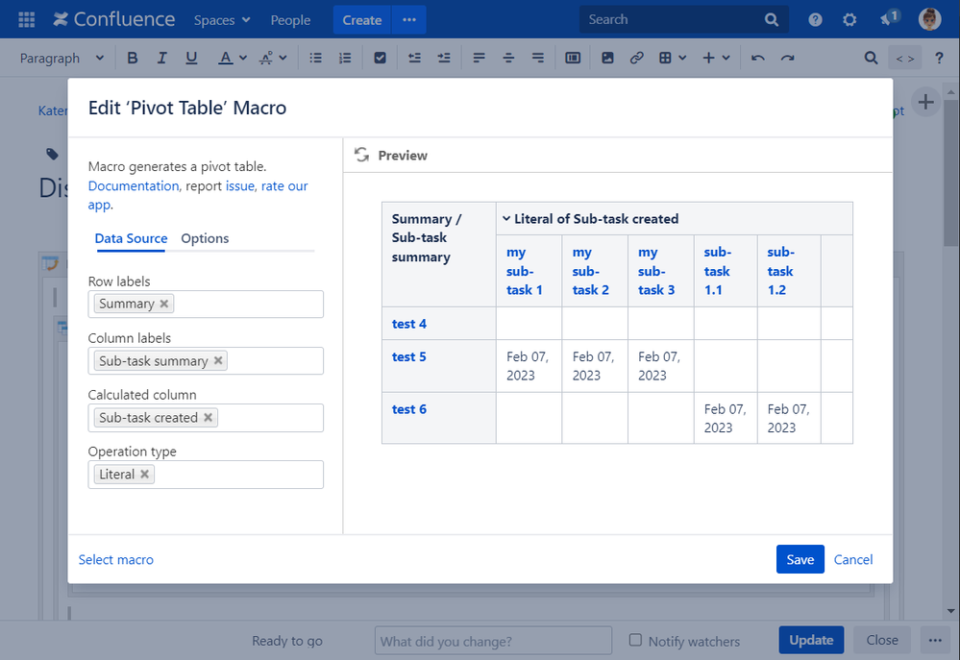Screen dimensions: 960x660
Task: Insert a link using the link icon
Action: (636, 59)
